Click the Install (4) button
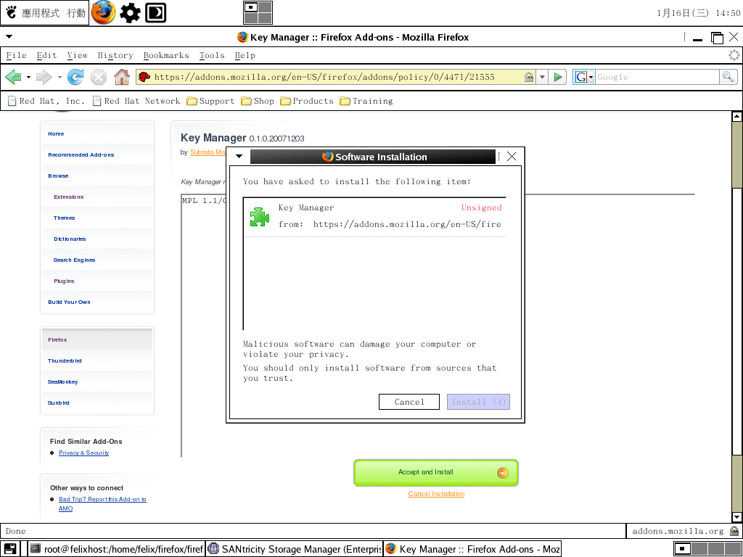This screenshot has width=743, height=557. pos(478,402)
